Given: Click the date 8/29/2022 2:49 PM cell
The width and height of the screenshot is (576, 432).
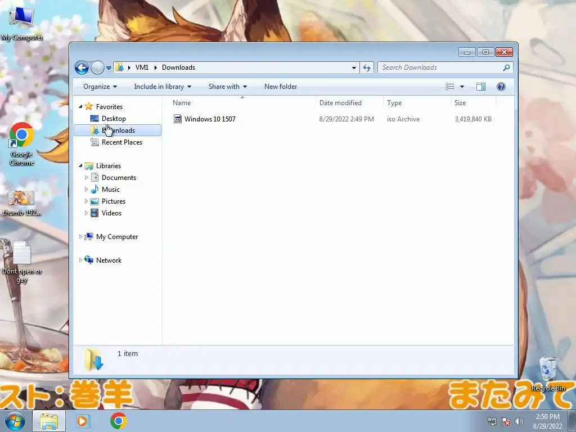Looking at the screenshot, I should (x=346, y=119).
